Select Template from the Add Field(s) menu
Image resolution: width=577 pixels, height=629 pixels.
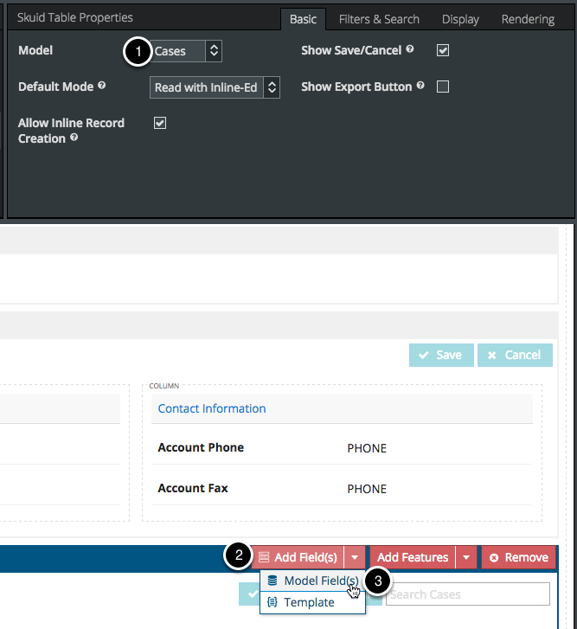pos(309,602)
